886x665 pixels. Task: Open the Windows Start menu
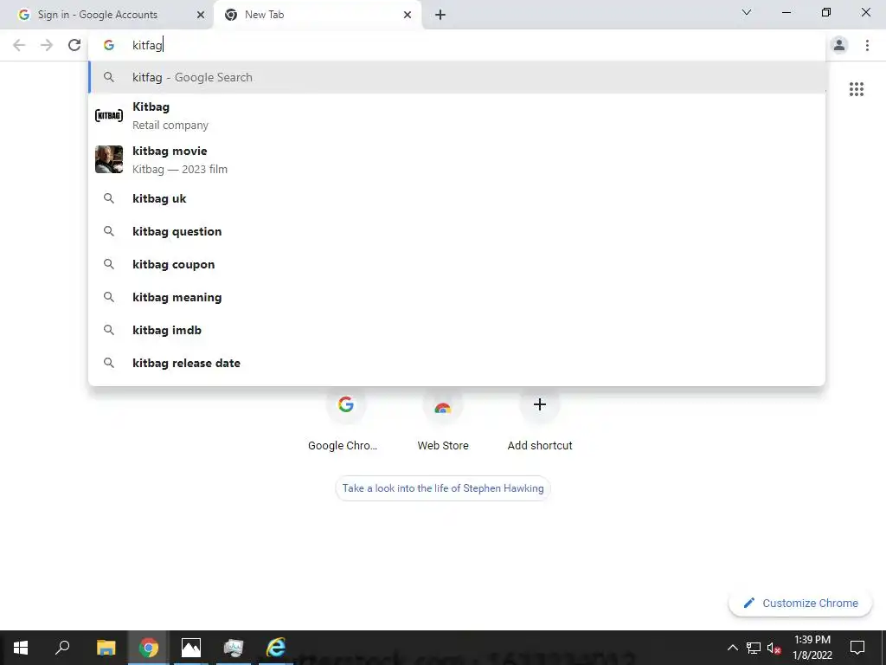point(21,648)
